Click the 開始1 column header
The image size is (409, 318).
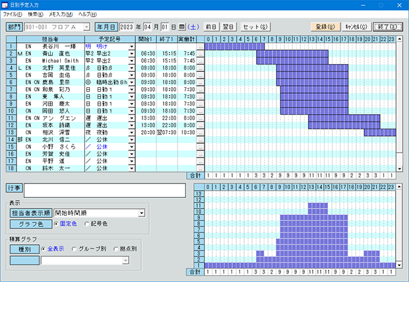pos(146,39)
